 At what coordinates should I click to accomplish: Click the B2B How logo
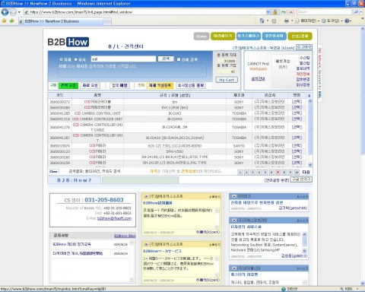click(68, 42)
